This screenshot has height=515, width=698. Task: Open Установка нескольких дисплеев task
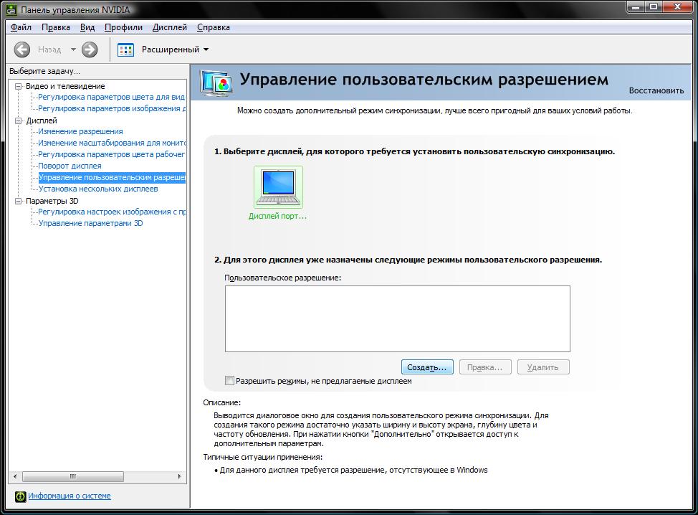click(98, 189)
